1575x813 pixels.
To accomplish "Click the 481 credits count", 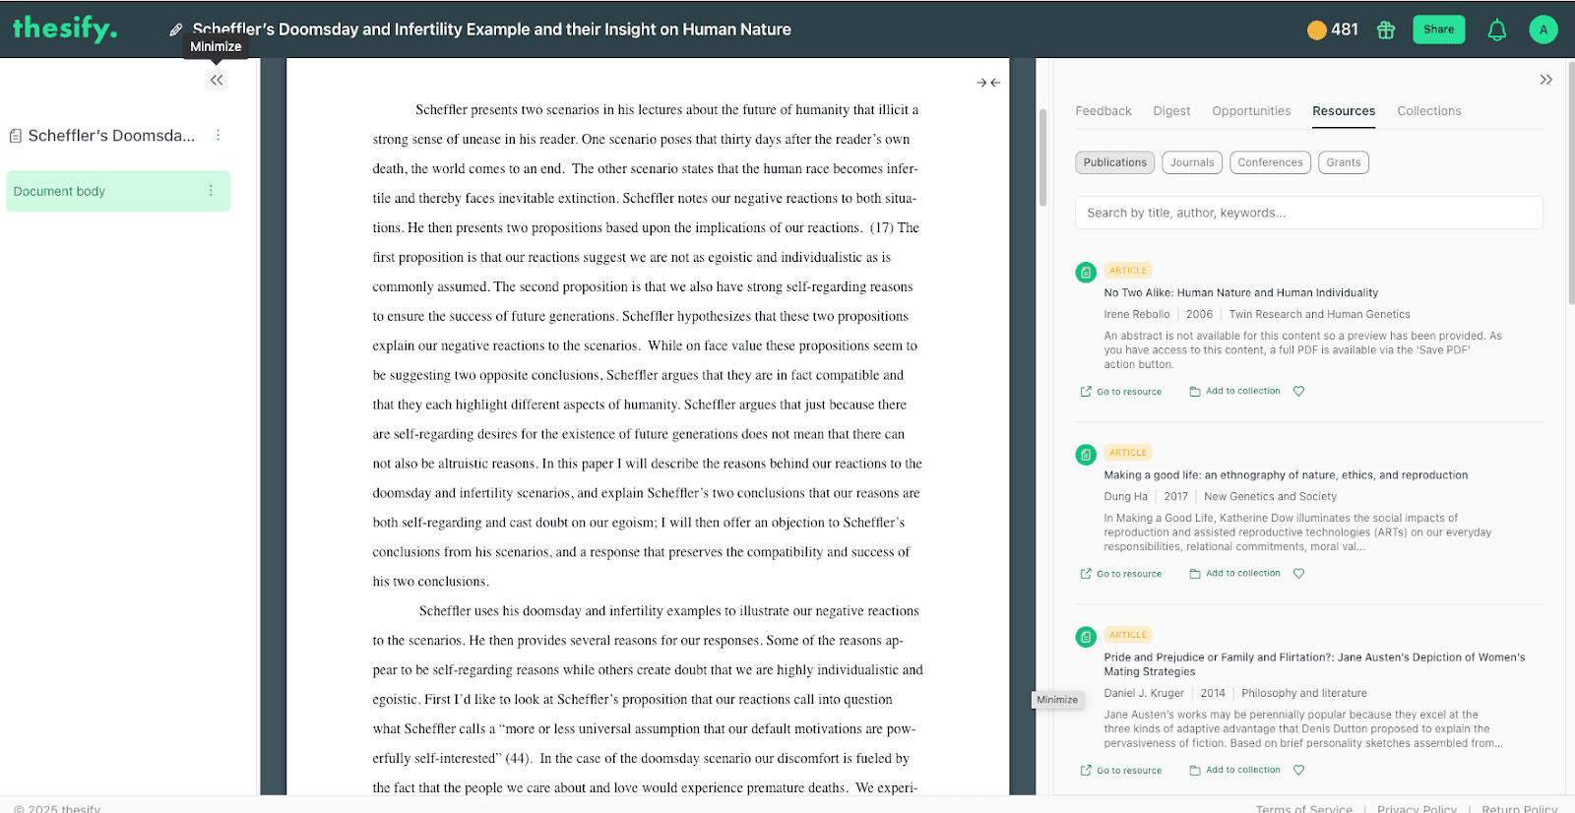I will (x=1345, y=31).
